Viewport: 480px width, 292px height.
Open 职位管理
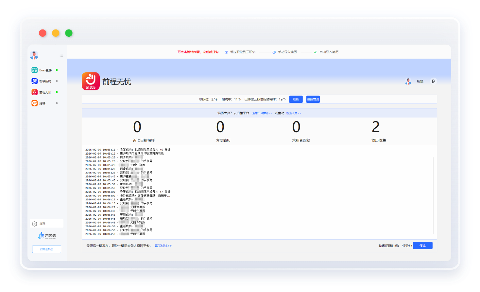point(313,99)
